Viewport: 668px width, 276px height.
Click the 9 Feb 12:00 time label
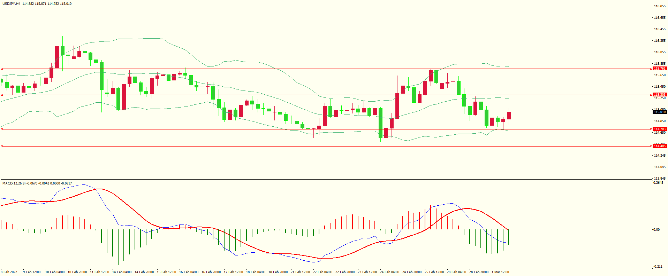pyautogui.click(x=32, y=272)
